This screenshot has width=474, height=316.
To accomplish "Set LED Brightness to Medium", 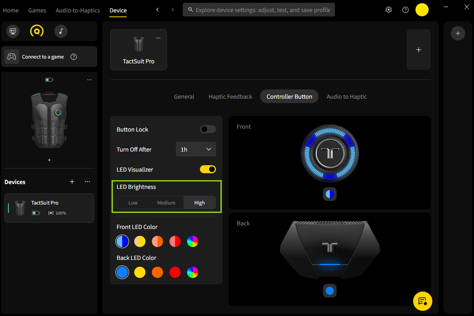I will click(166, 203).
